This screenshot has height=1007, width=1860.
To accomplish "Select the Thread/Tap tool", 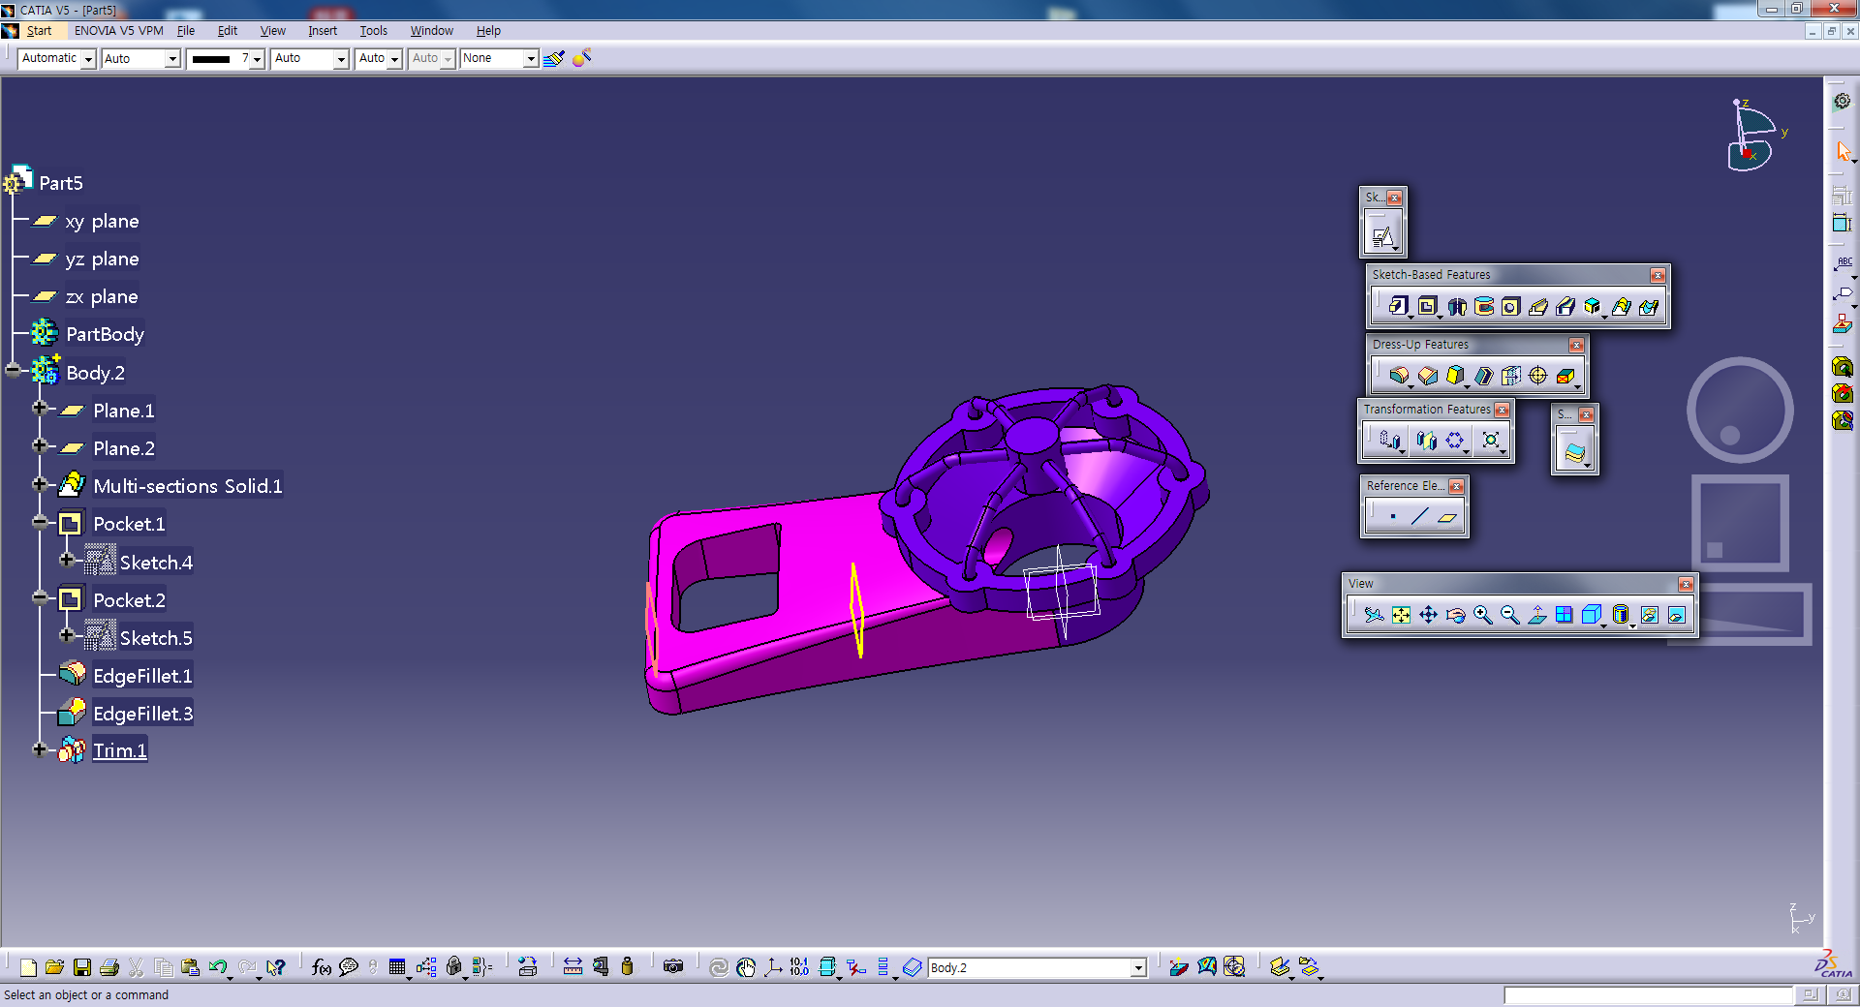I will (x=1537, y=375).
